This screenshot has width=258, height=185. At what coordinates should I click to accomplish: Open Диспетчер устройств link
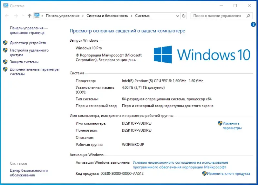click(x=28, y=43)
